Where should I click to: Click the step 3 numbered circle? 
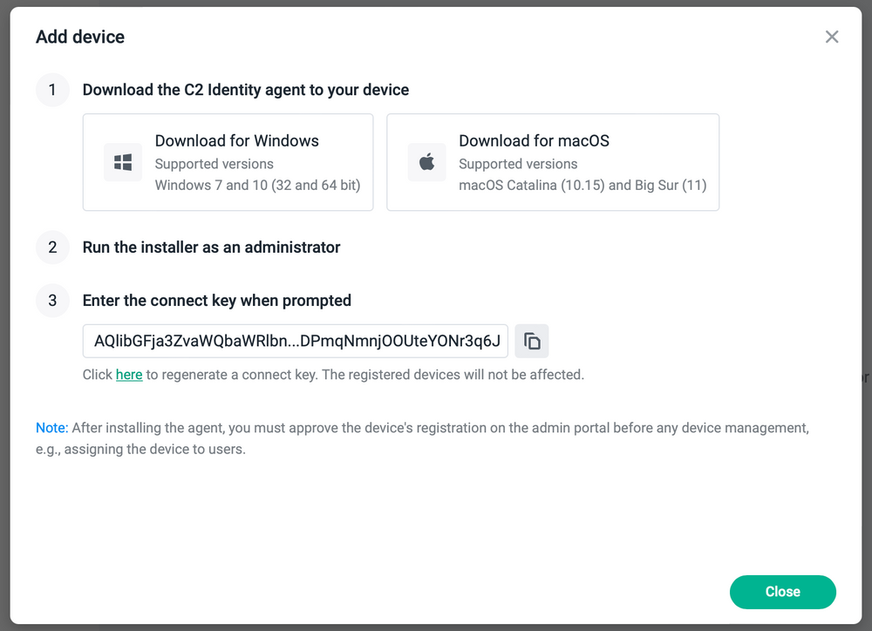[52, 301]
